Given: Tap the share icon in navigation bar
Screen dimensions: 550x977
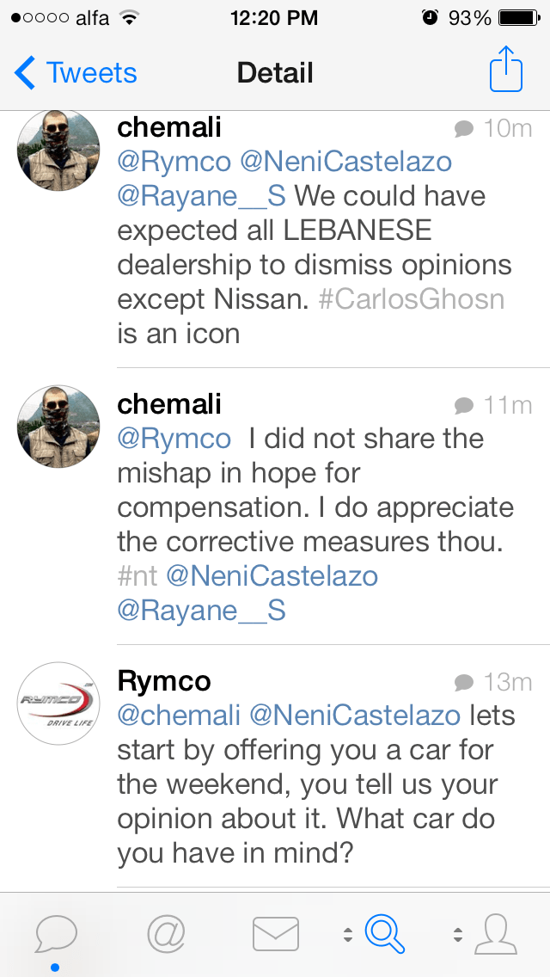Looking at the screenshot, I should (x=505, y=71).
